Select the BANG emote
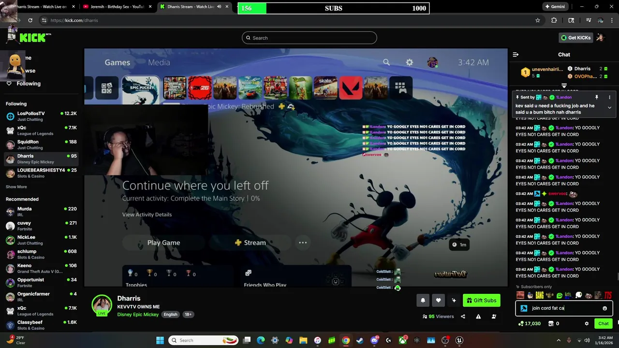Image resolution: width=619 pixels, height=348 pixels. [540, 295]
